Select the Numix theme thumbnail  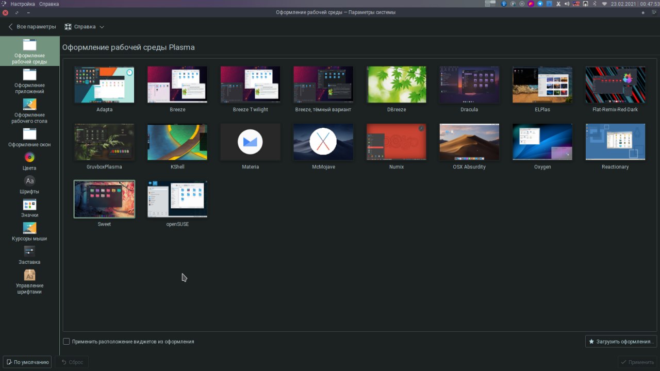[397, 142]
